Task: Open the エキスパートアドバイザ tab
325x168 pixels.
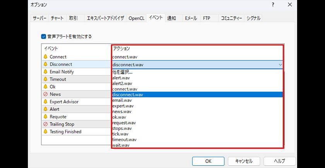Action: [x=105, y=18]
